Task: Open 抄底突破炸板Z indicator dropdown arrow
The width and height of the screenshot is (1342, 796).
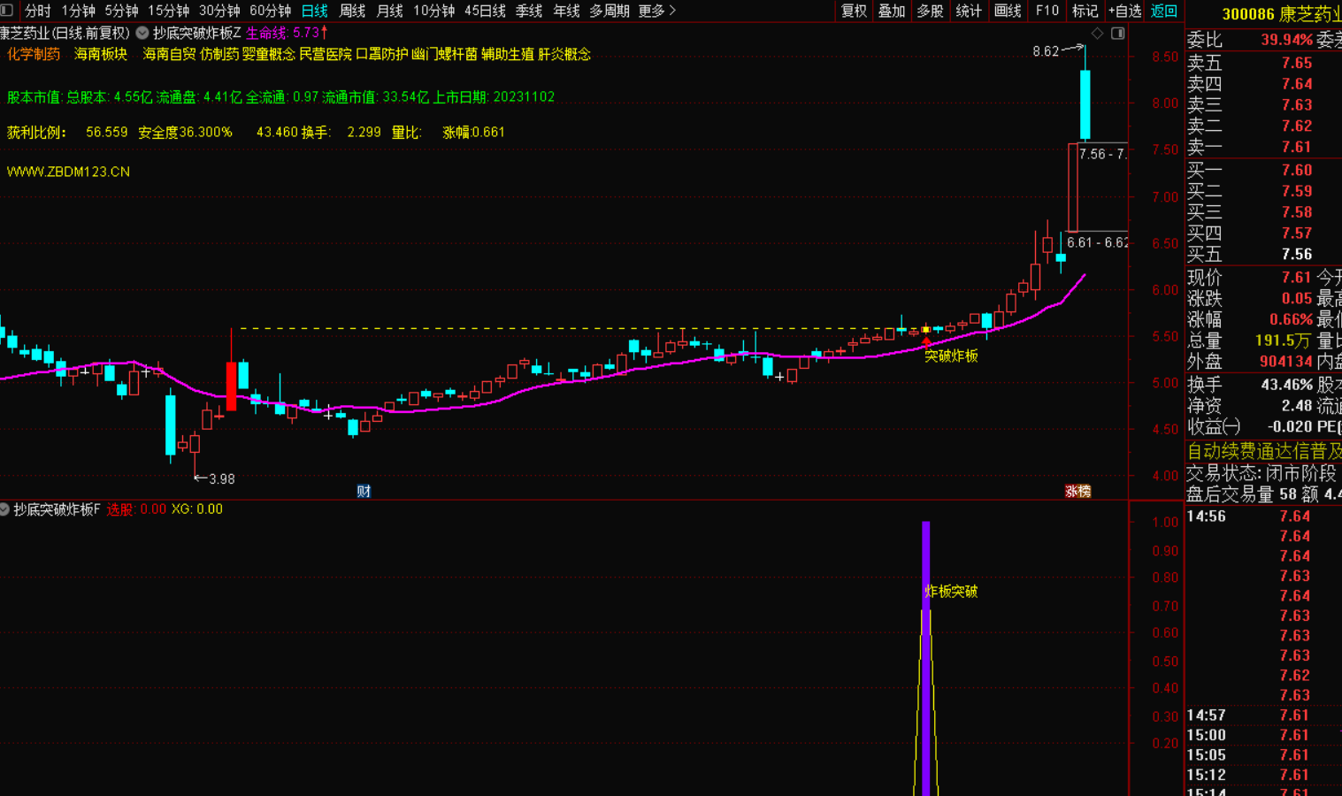Action: (142, 33)
